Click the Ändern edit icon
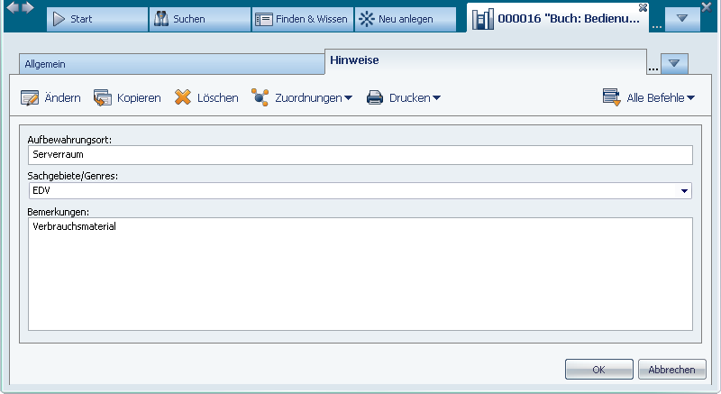721x394 pixels. tap(30, 97)
